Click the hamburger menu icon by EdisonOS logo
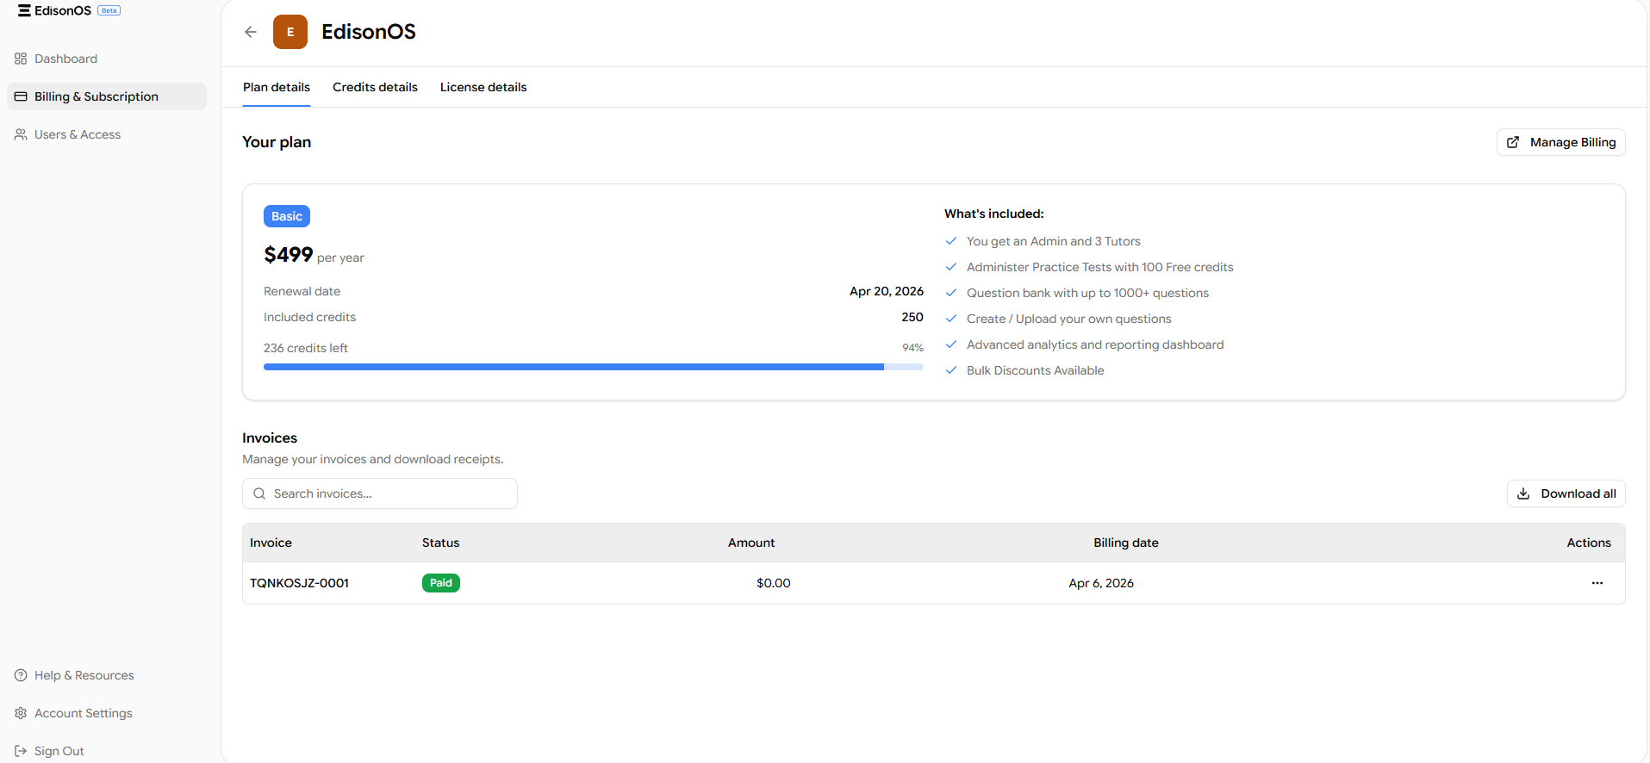 (x=24, y=10)
